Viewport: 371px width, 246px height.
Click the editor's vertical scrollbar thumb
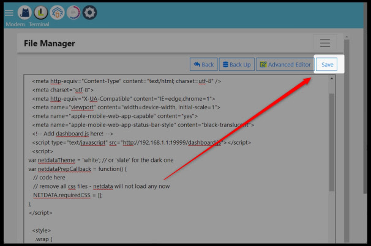pyautogui.click(x=332, y=142)
